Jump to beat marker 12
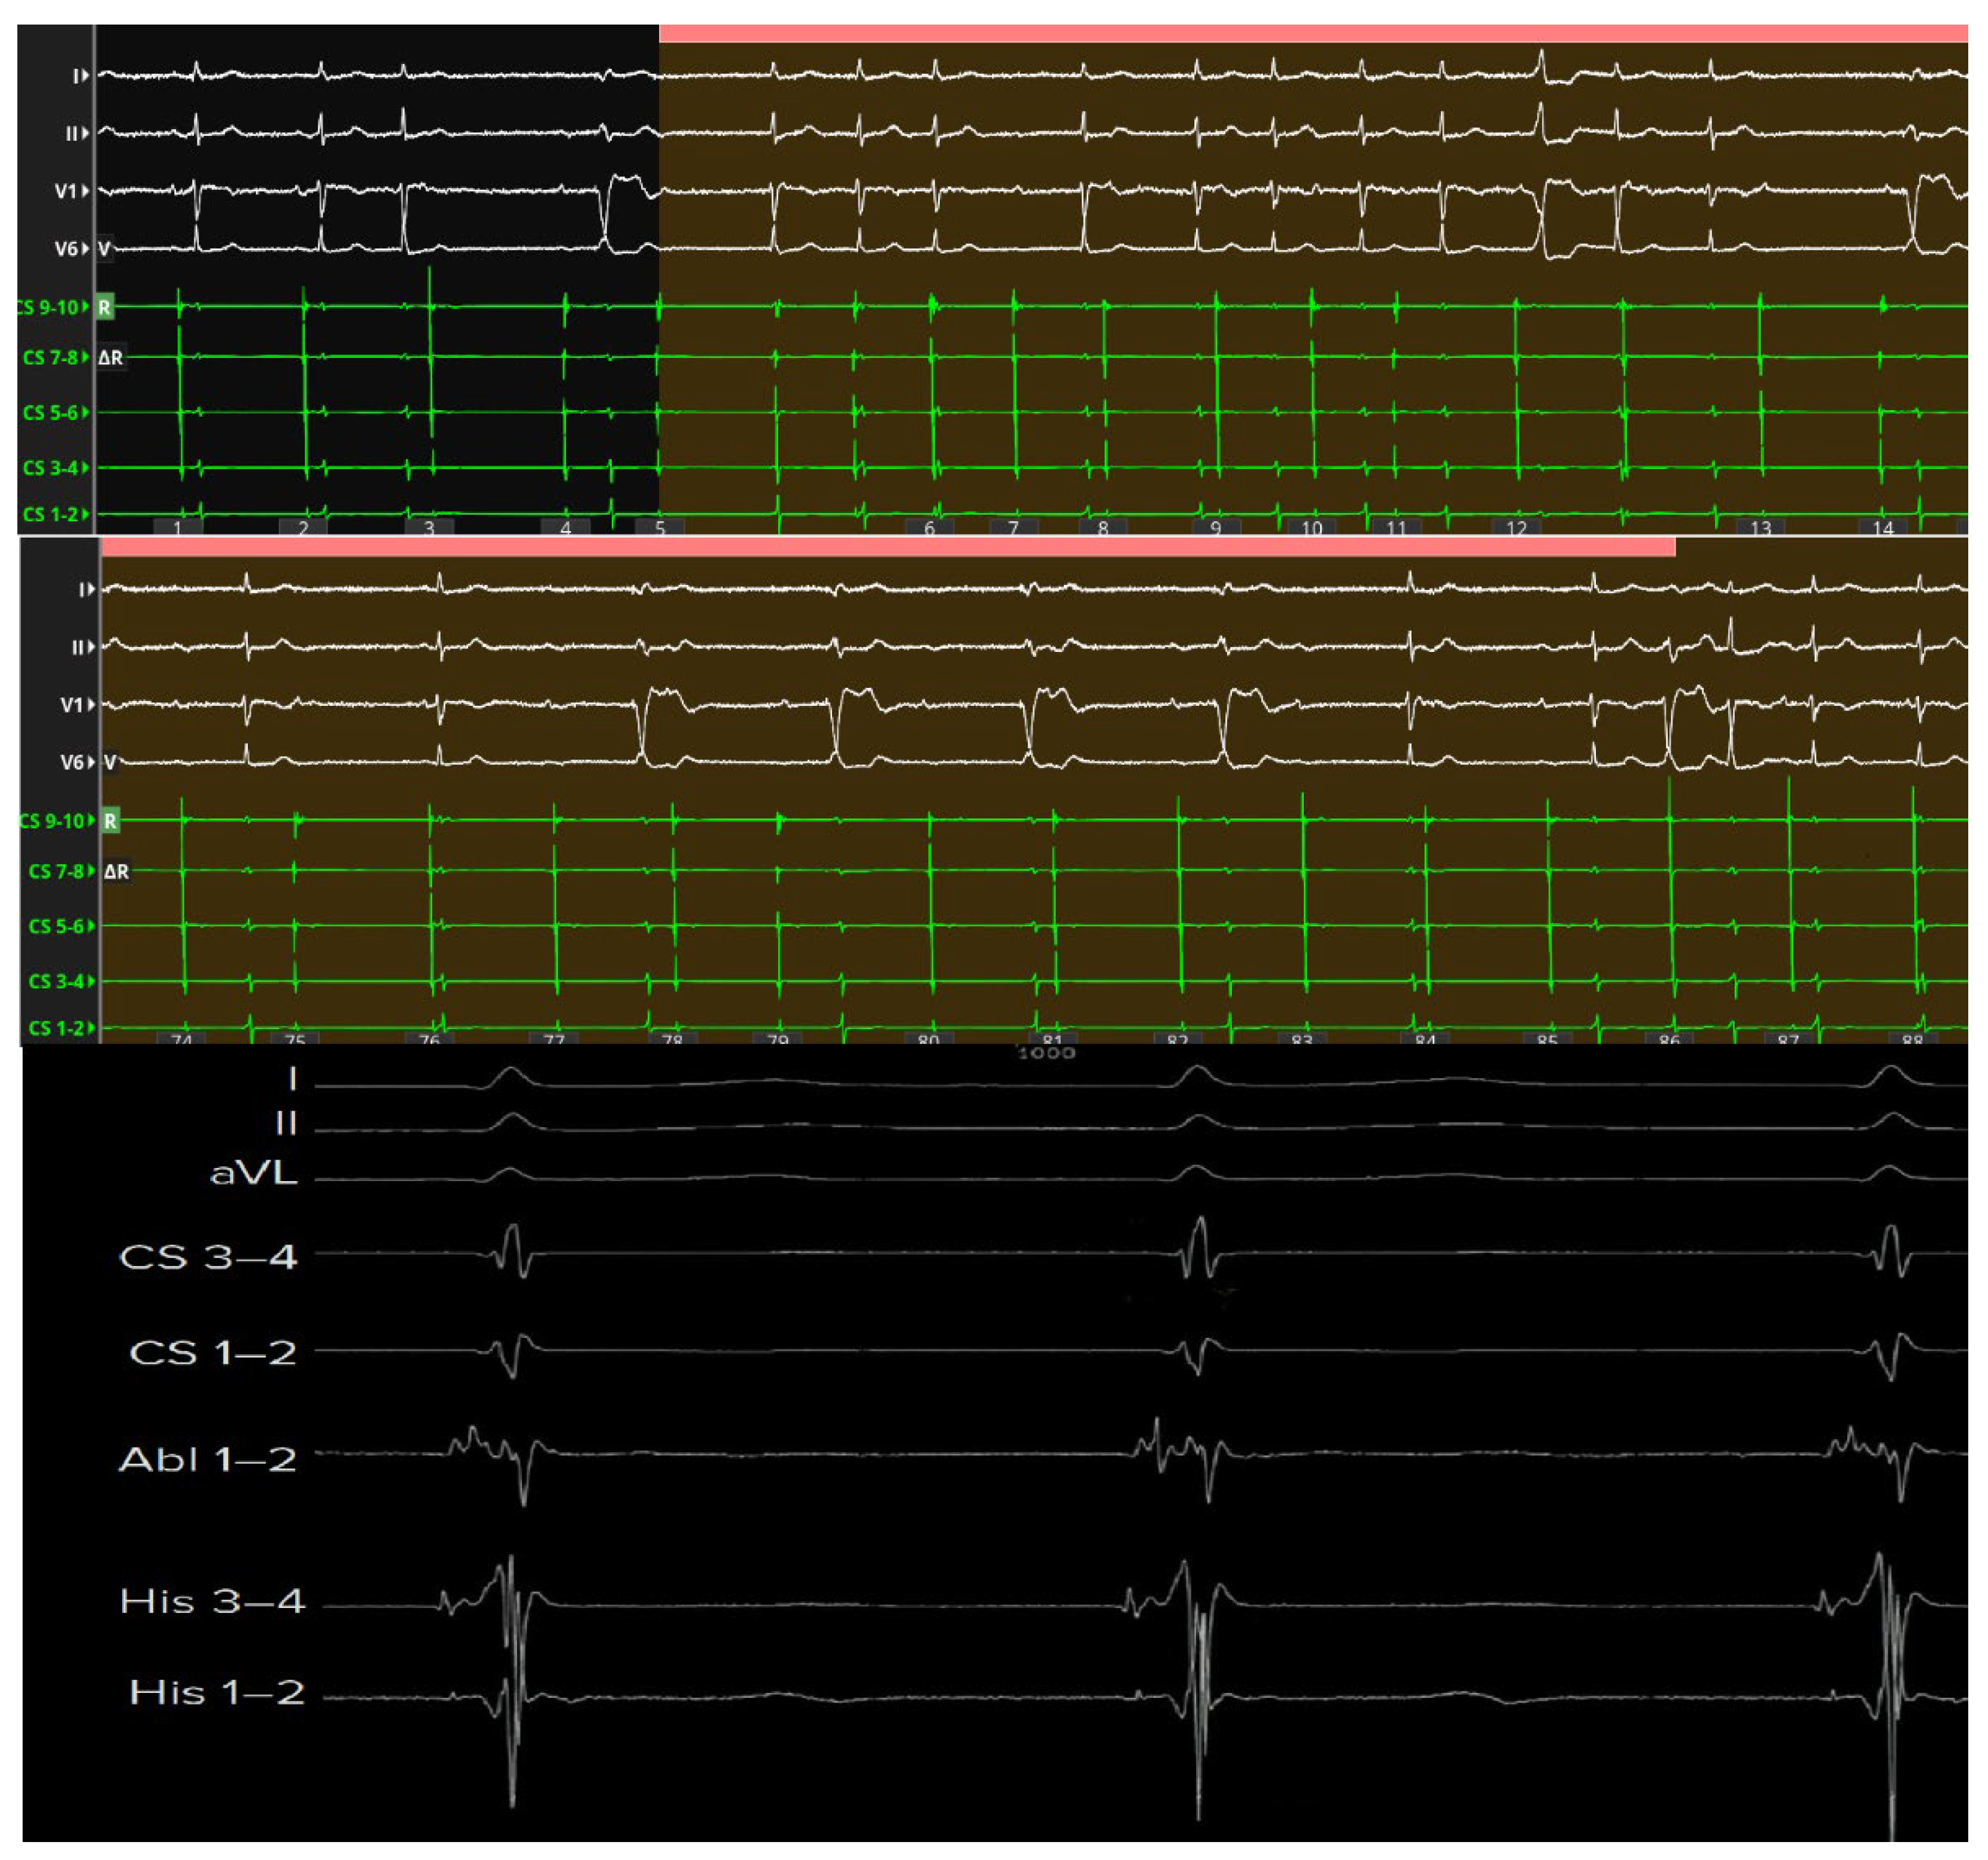 pos(1516,528)
